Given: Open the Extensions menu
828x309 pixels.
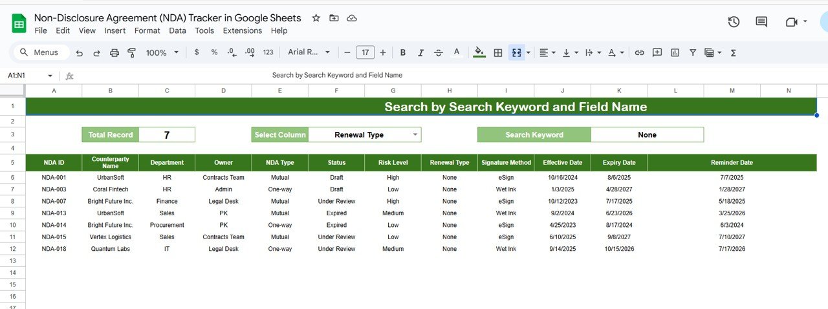Looking at the screenshot, I should [242, 30].
